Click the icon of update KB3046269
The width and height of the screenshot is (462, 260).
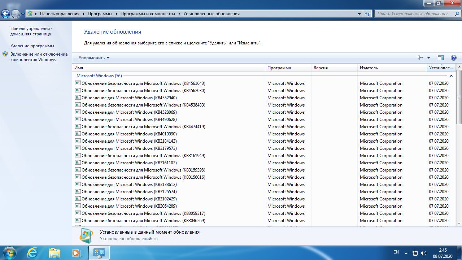pos(78,220)
